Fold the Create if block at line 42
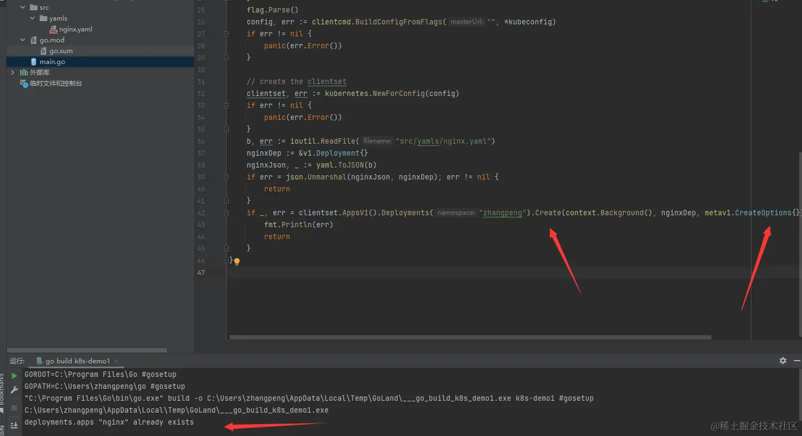 227,213
